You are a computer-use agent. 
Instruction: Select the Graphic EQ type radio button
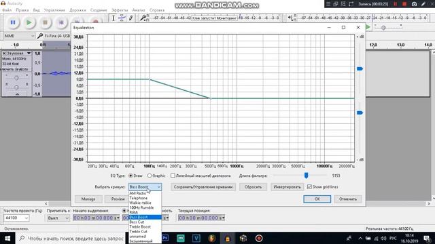tap(150, 176)
